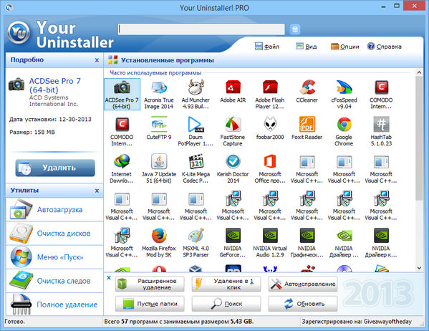Open the Опции menu
Screen dimensions: 429x331
click(344, 47)
